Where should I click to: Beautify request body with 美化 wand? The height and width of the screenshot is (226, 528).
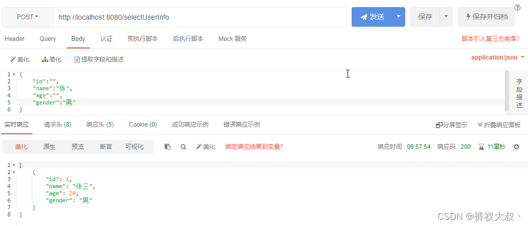[20, 60]
